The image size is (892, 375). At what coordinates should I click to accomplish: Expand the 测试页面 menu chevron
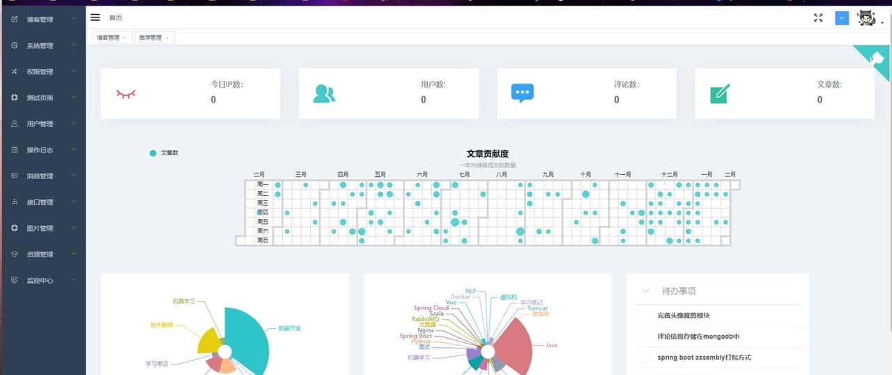[x=73, y=98]
